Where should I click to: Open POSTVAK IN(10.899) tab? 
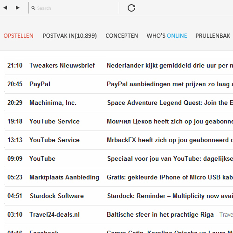click(69, 36)
